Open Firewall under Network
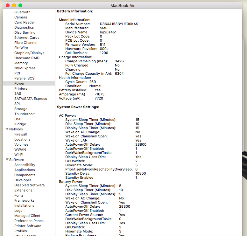The image size is (247, 236). click(x=21, y=134)
